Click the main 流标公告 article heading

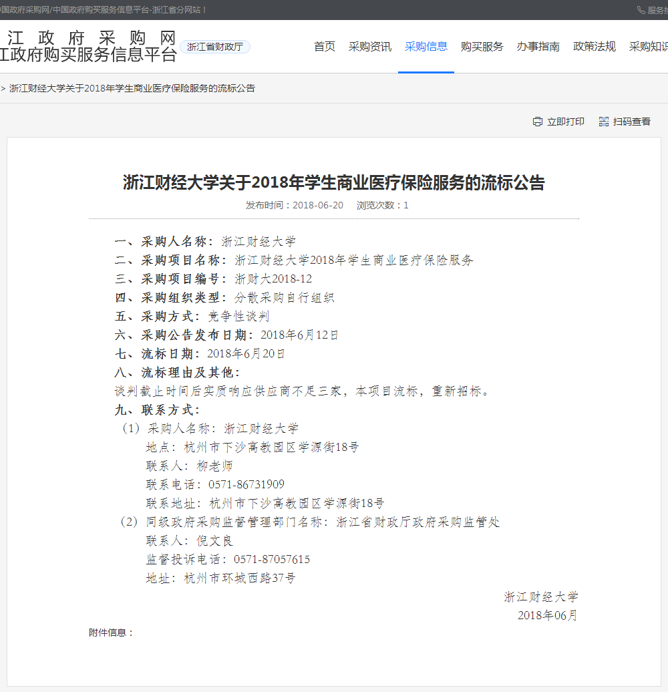(x=334, y=183)
